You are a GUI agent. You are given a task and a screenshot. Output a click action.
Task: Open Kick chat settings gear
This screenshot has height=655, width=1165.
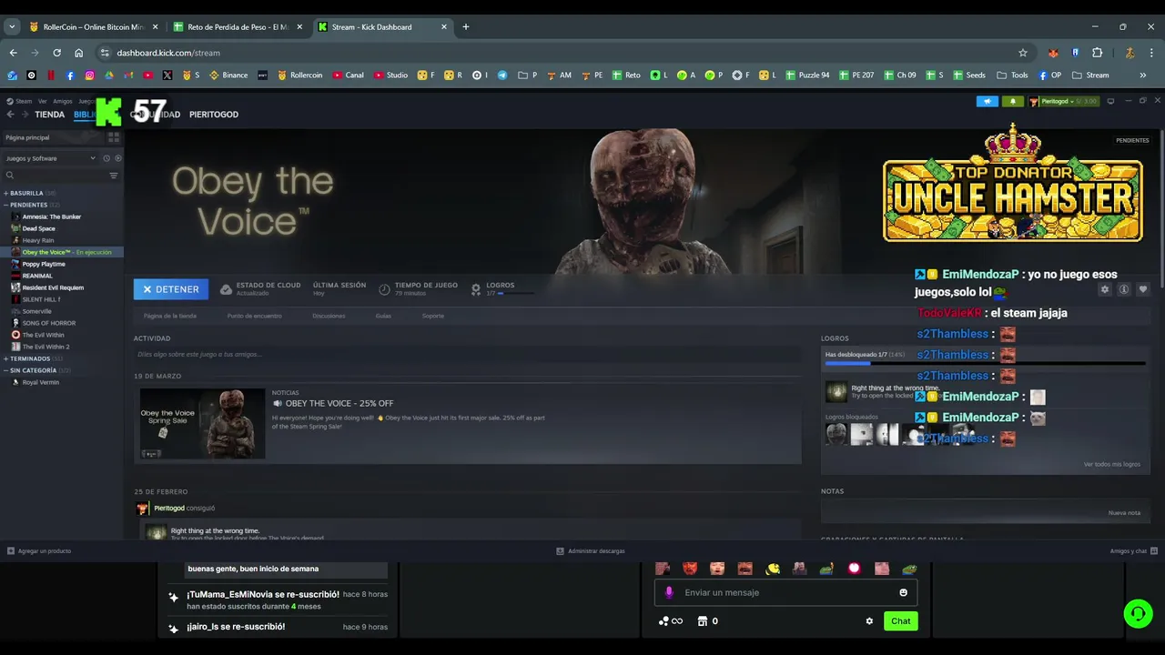pos(869,621)
